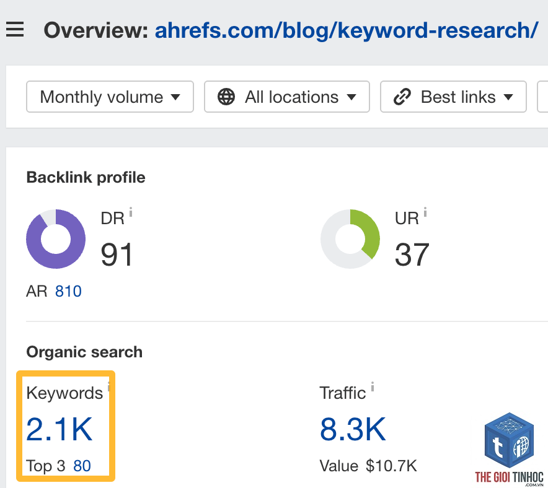Open the ahrefs.com/blog/keyword-research/ link
The image size is (548, 488).
[347, 30]
